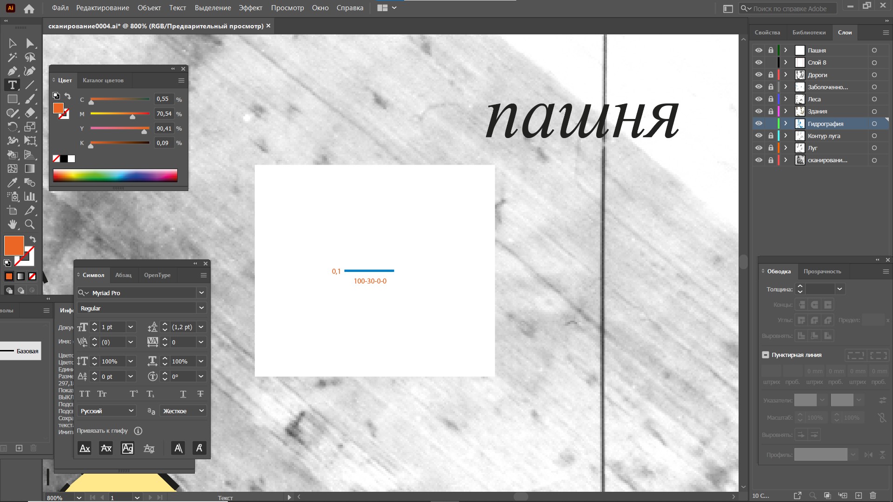
Task: Open the Русский language dropdown
Action: [x=131, y=410]
